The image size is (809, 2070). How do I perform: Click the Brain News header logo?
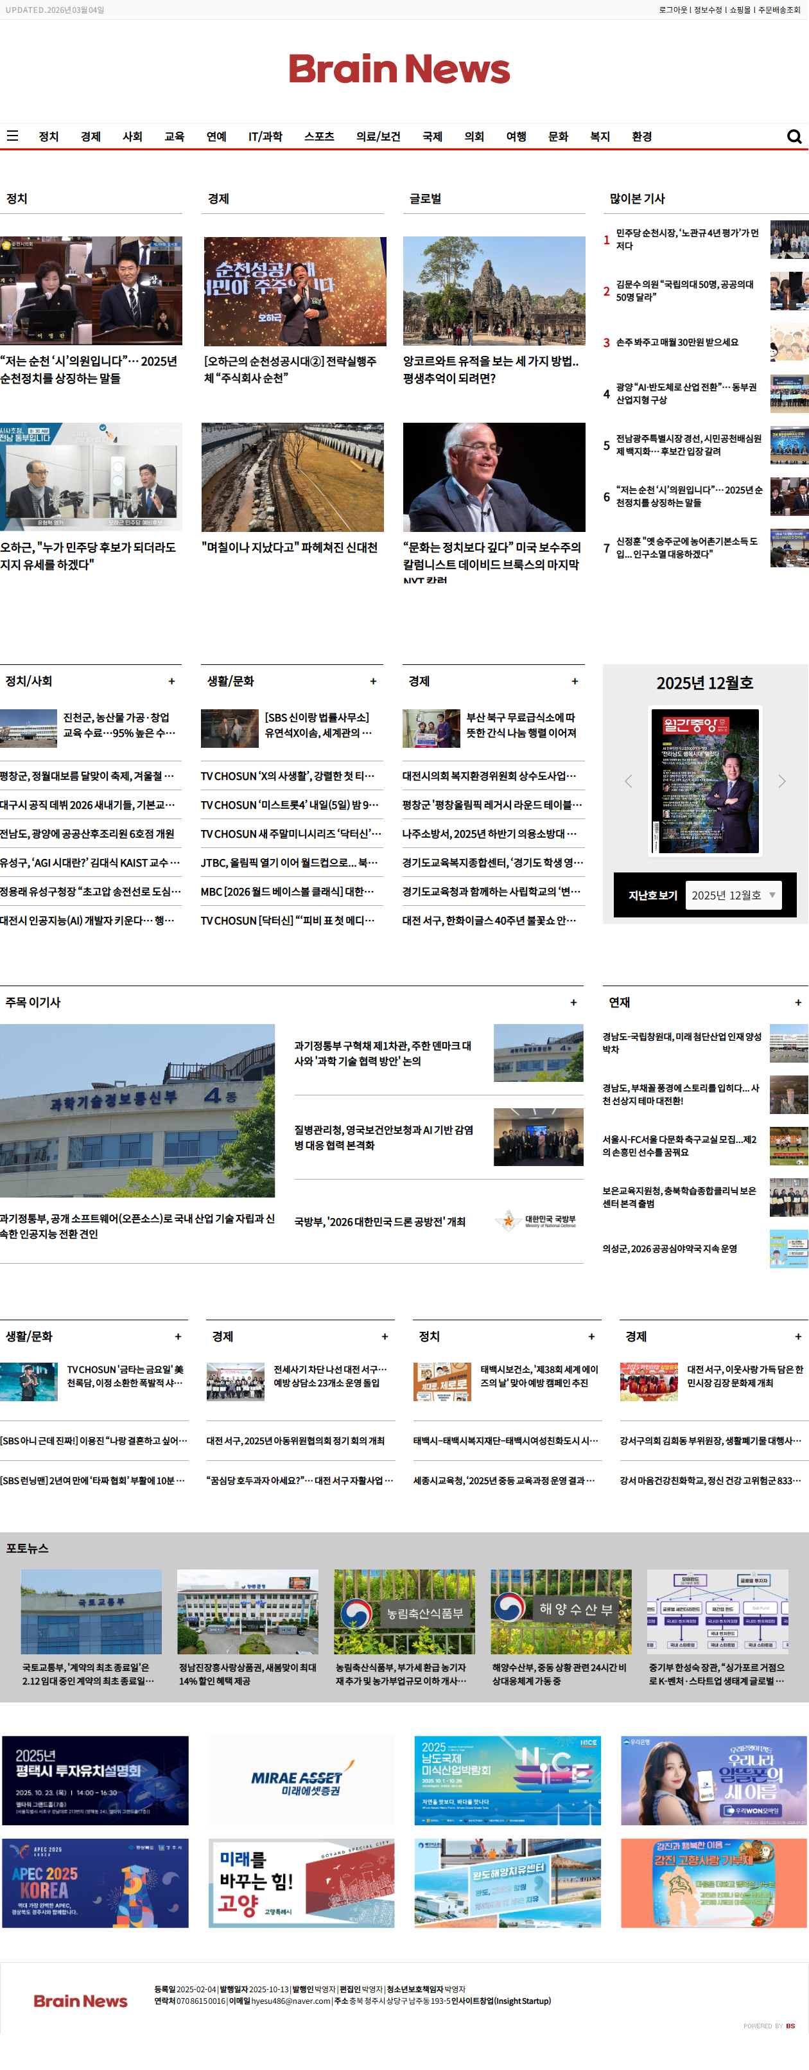pos(399,69)
